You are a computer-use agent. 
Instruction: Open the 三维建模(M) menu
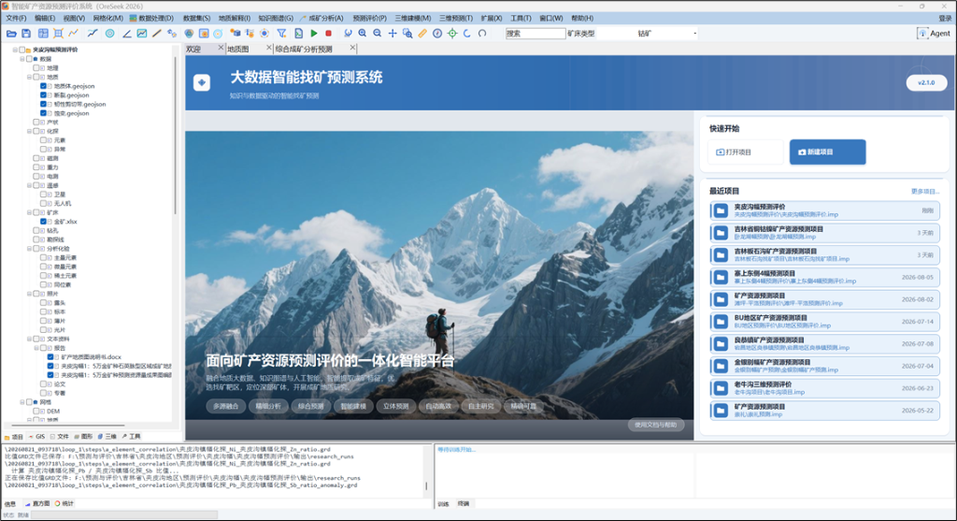click(x=412, y=19)
